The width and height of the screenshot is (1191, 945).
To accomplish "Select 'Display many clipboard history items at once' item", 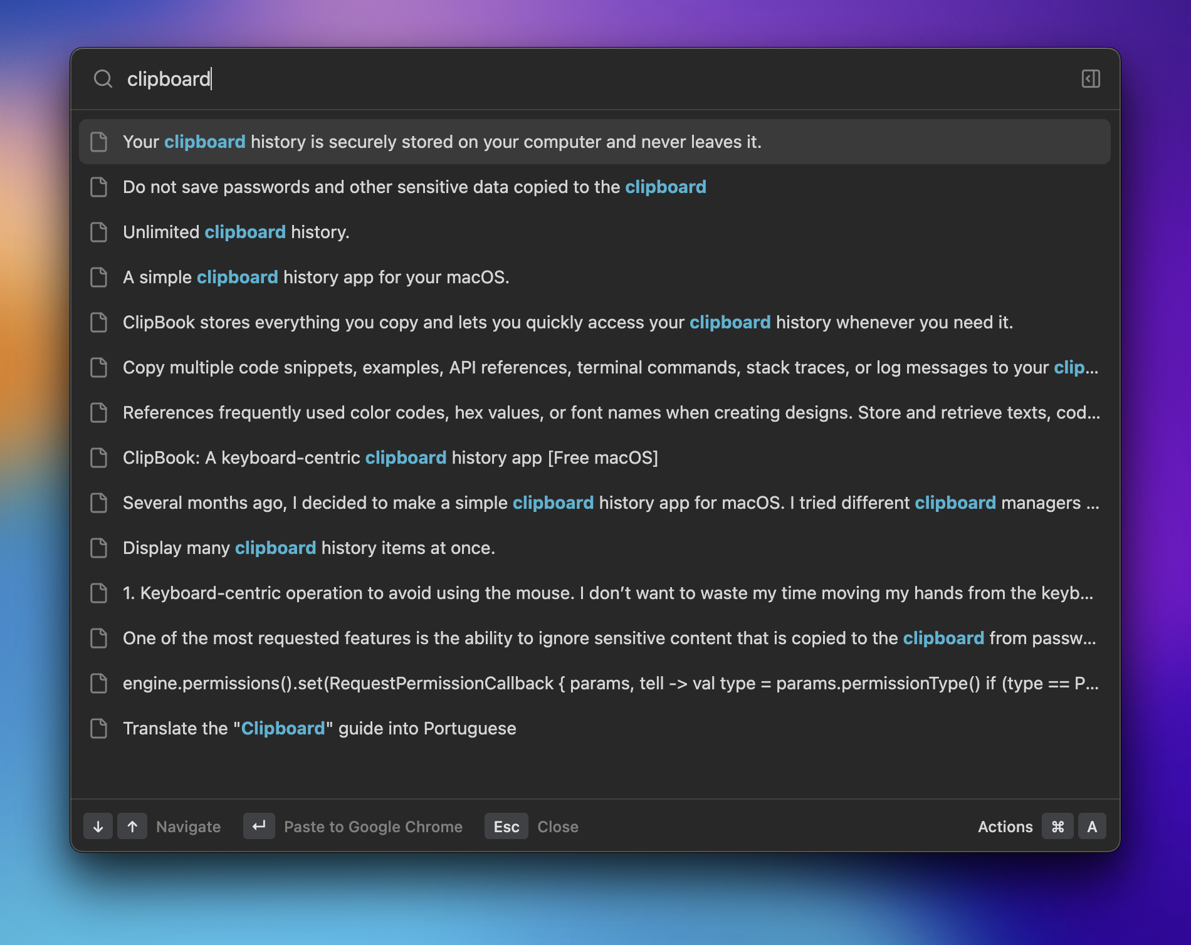I will pyautogui.click(x=595, y=548).
